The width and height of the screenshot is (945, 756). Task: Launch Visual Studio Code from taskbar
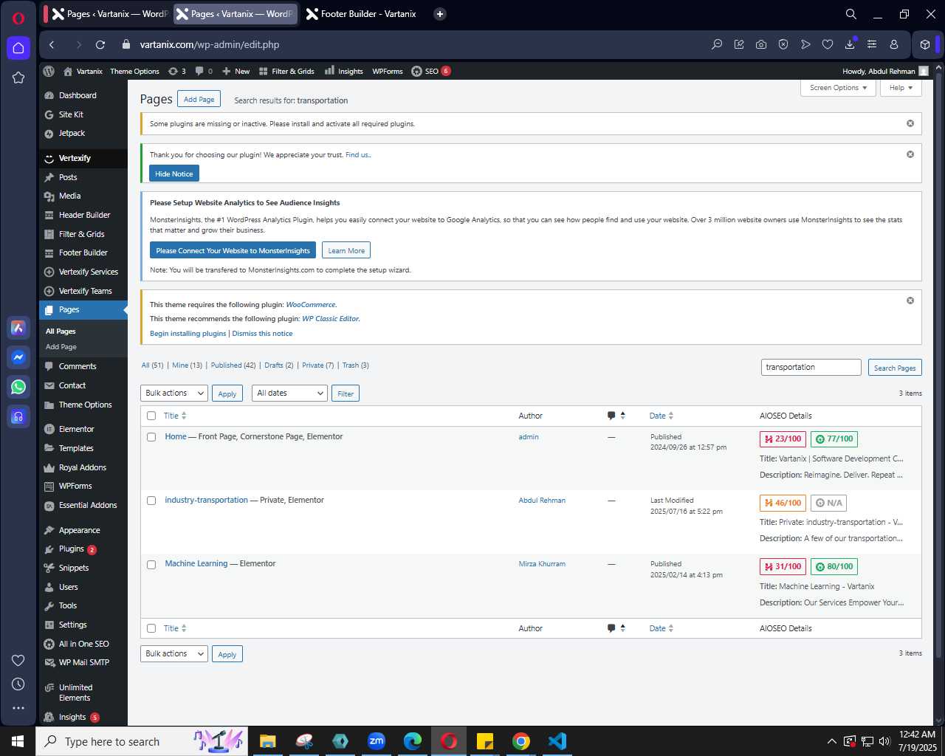click(x=557, y=741)
